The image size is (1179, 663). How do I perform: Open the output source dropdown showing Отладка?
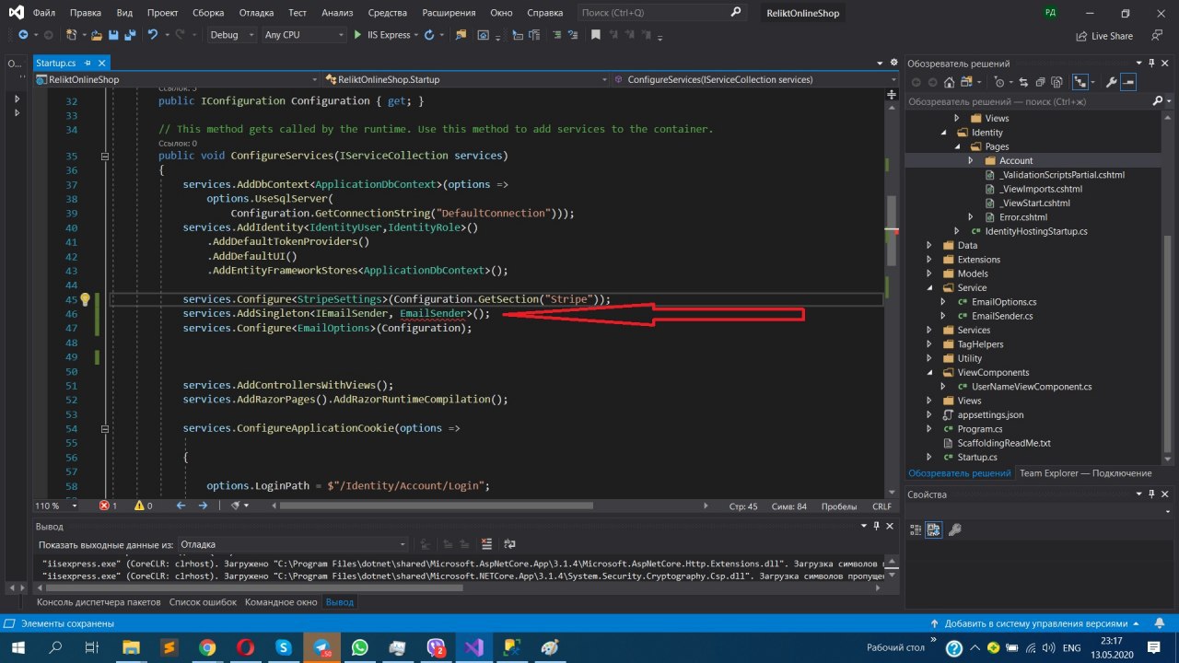(292, 544)
